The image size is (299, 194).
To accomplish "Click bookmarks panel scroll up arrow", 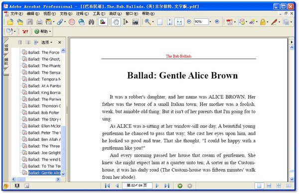I will [63, 50].
